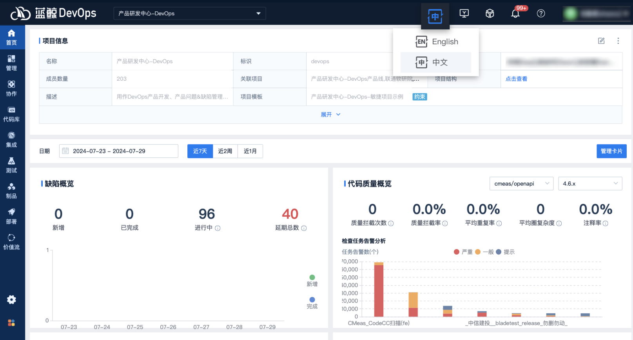Select the 近7天 date range tab
The width and height of the screenshot is (633, 340).
click(200, 151)
